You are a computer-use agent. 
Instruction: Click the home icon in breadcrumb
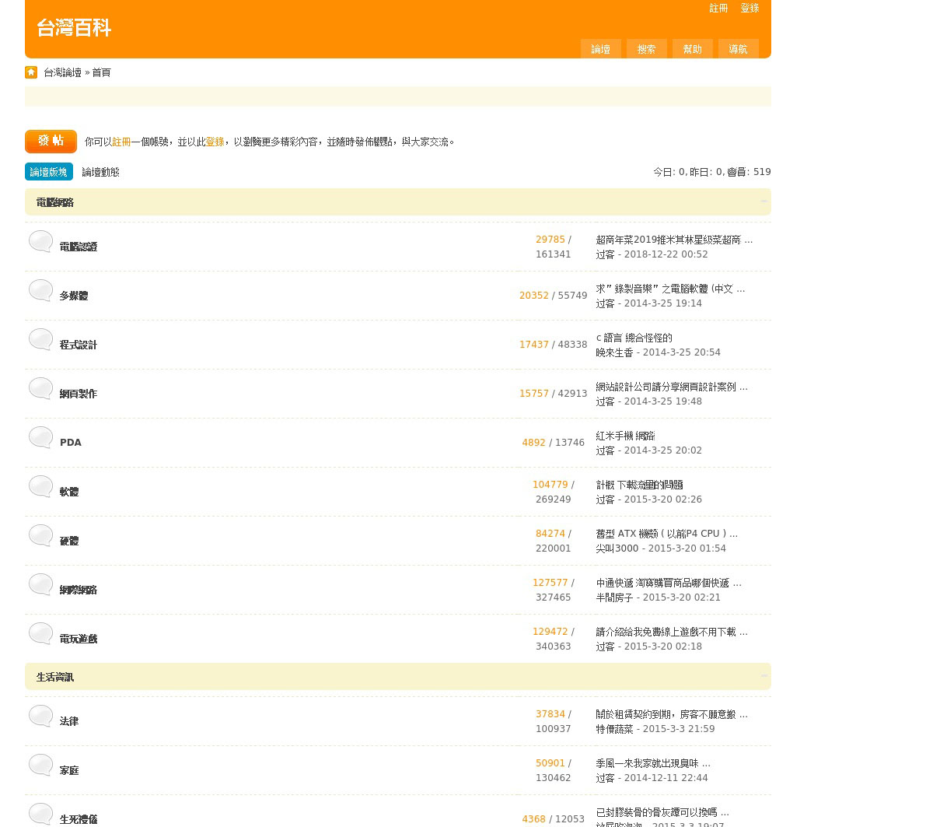pyautogui.click(x=31, y=72)
